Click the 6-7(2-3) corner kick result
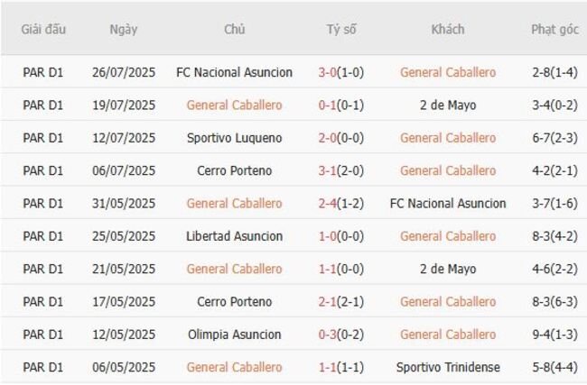The height and width of the screenshot is (385, 587). pyautogui.click(x=554, y=138)
